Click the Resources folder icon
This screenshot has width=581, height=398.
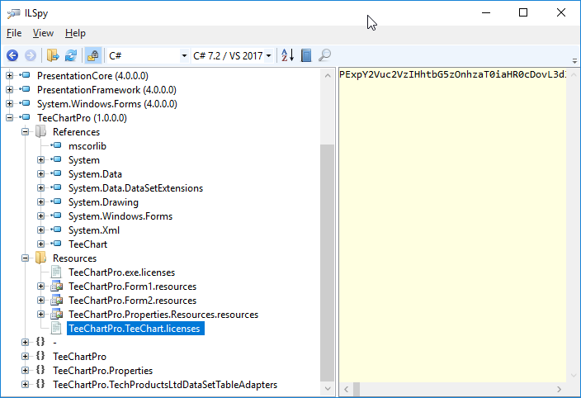pyautogui.click(x=40, y=258)
